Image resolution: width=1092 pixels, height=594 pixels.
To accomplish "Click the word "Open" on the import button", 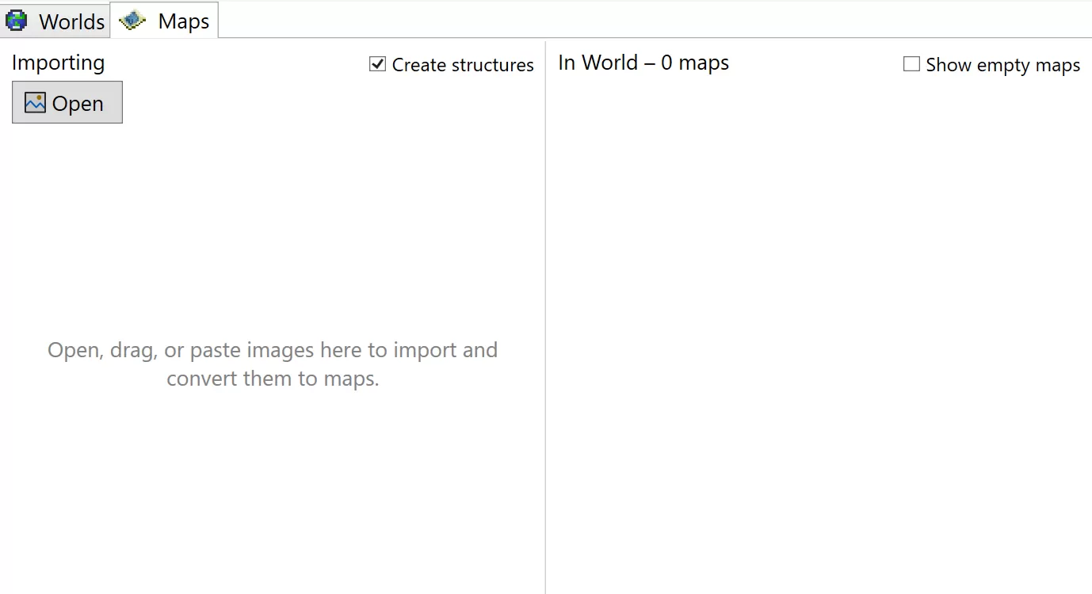I will click(x=78, y=104).
